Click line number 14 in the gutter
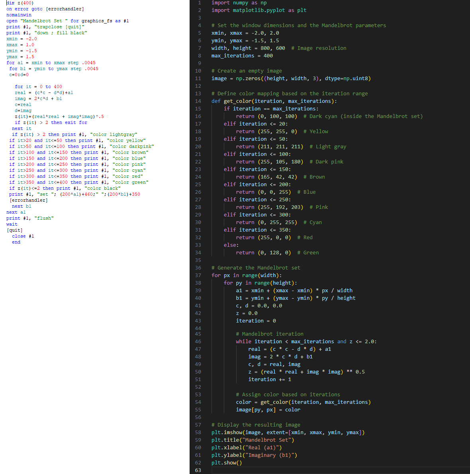470x474 pixels. 198,101
